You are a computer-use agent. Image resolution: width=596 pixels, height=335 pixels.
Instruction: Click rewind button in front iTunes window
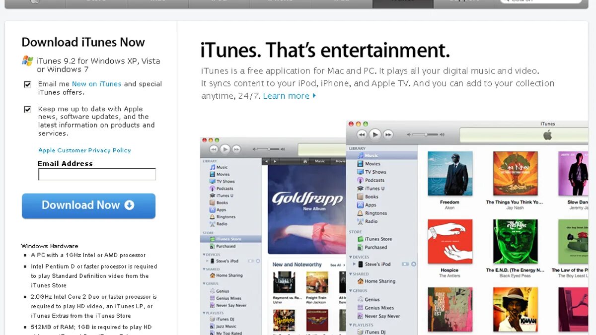pos(363,134)
